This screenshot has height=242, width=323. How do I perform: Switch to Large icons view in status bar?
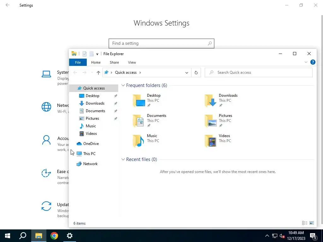point(312,223)
